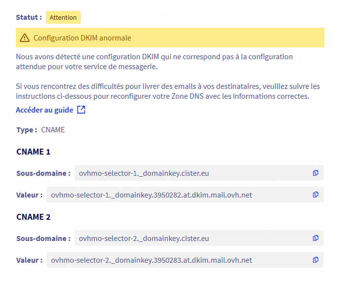Click the paragraph starting with Nous avons détecté
The image size is (342, 281).
[x=154, y=62]
